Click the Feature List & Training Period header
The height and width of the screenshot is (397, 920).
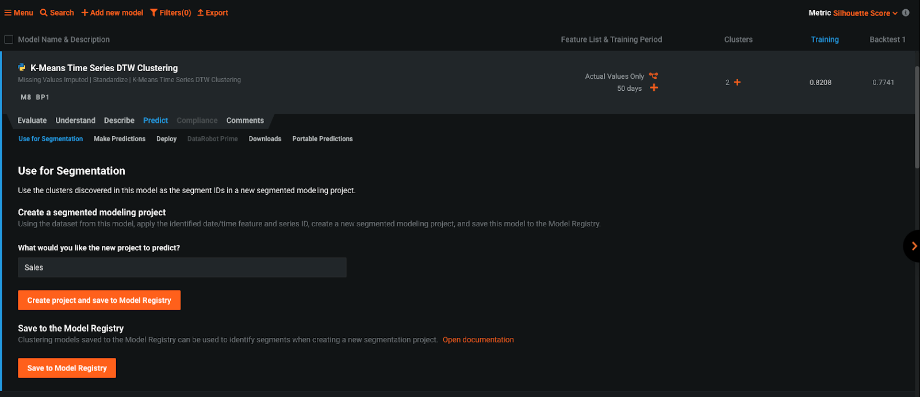[x=611, y=40]
